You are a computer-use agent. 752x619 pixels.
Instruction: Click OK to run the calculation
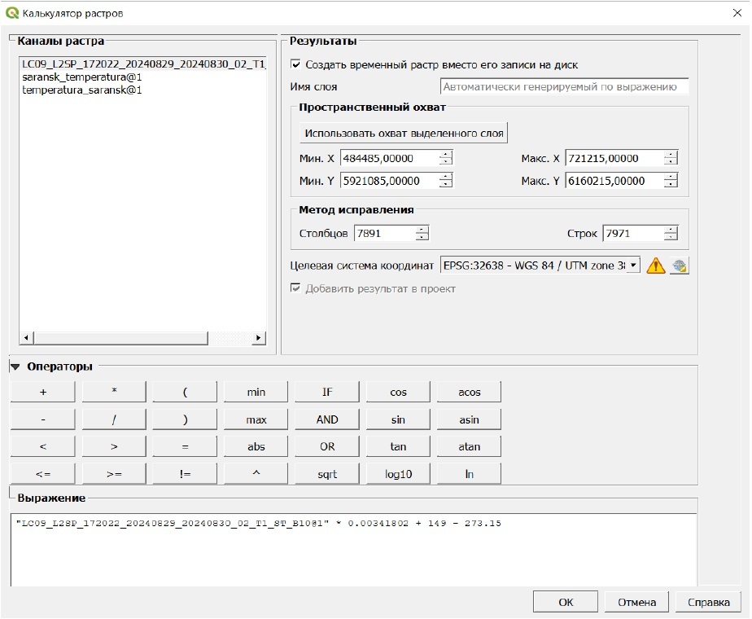[566, 603]
